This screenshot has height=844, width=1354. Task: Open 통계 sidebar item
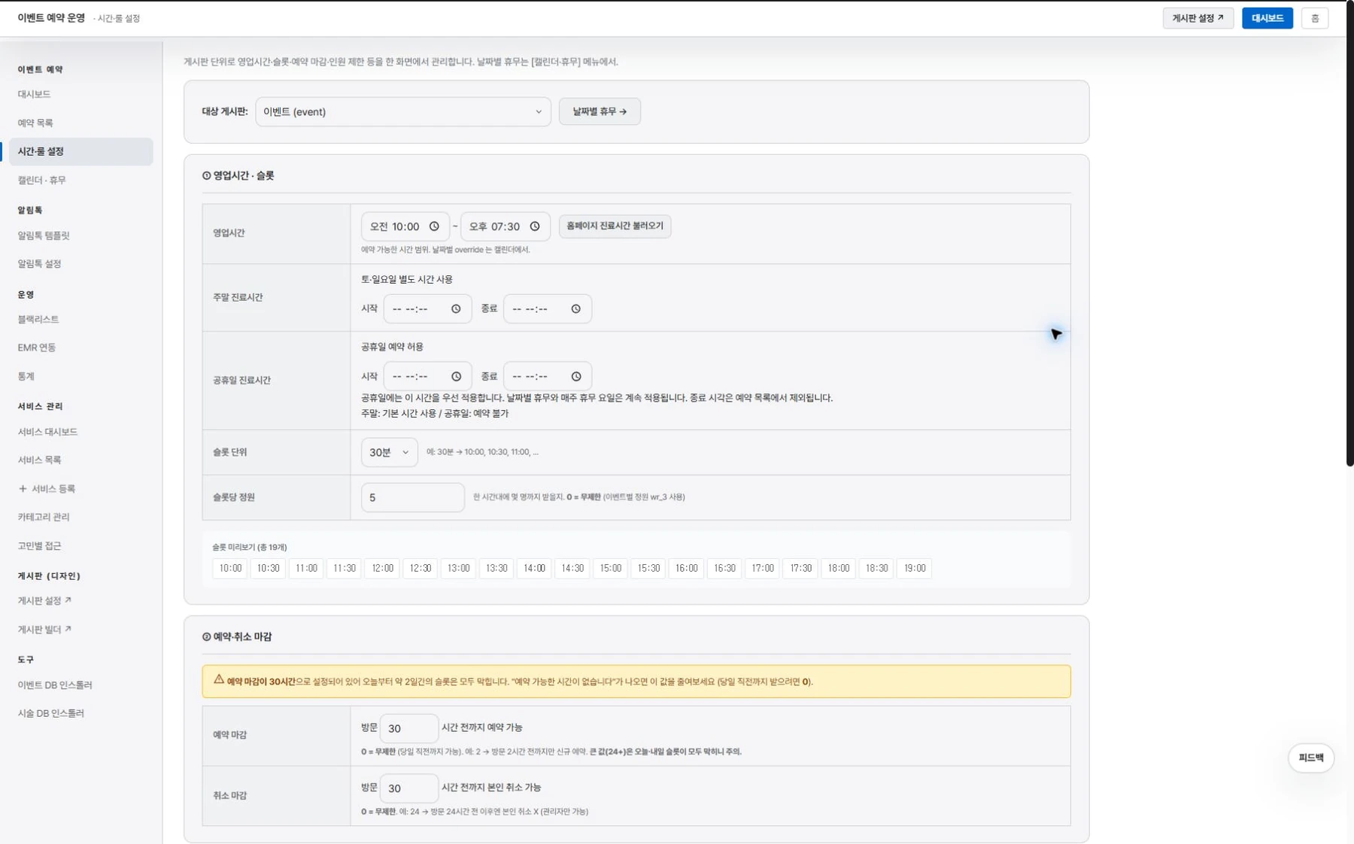pos(26,376)
